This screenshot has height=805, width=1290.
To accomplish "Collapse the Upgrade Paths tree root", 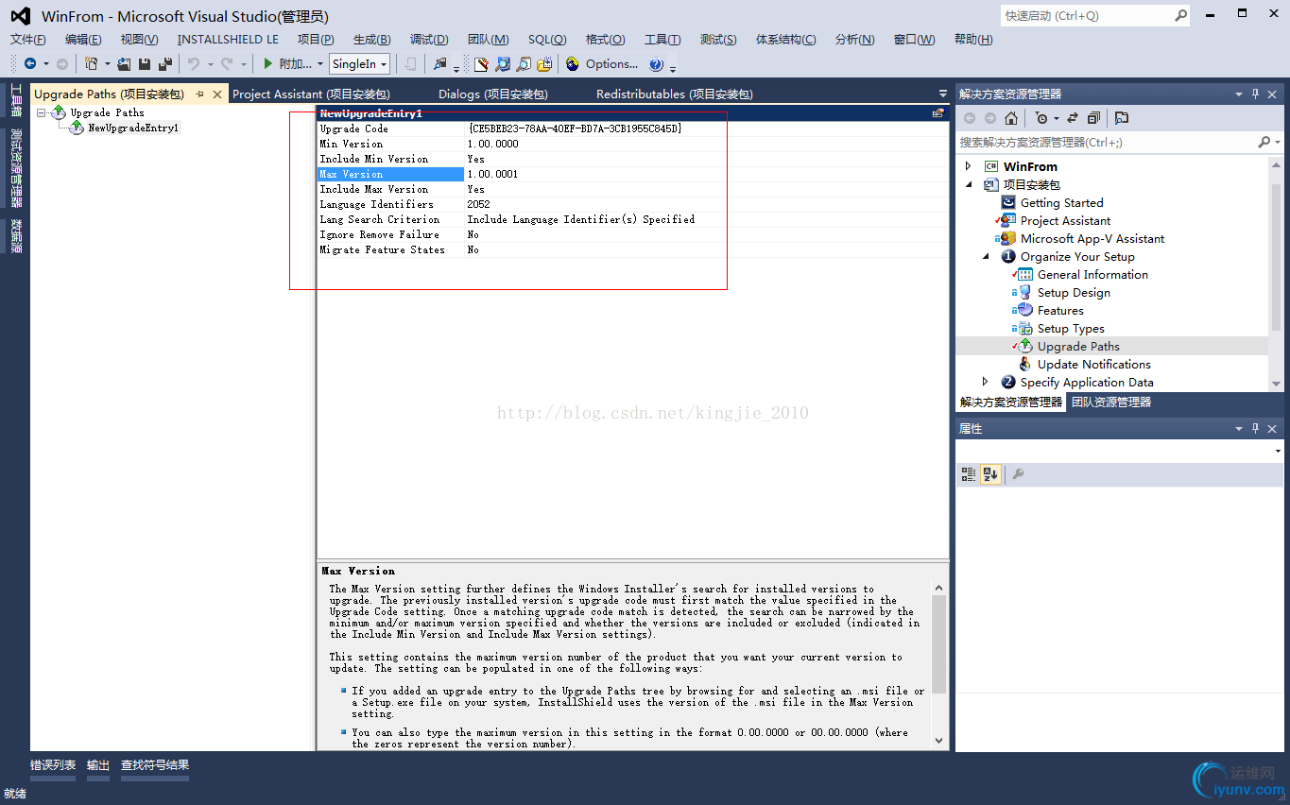I will tap(42, 112).
